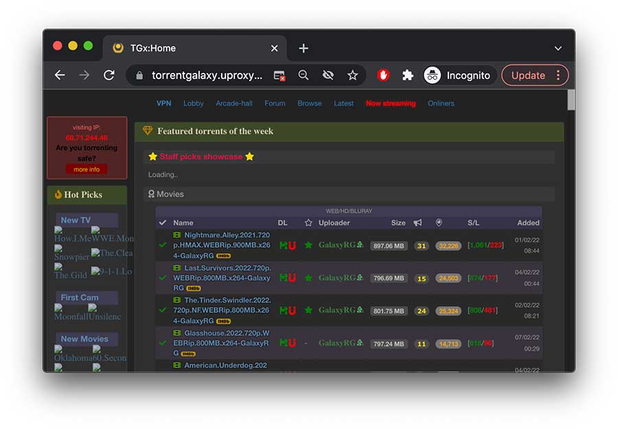Expand the tab list chevron

click(558, 49)
